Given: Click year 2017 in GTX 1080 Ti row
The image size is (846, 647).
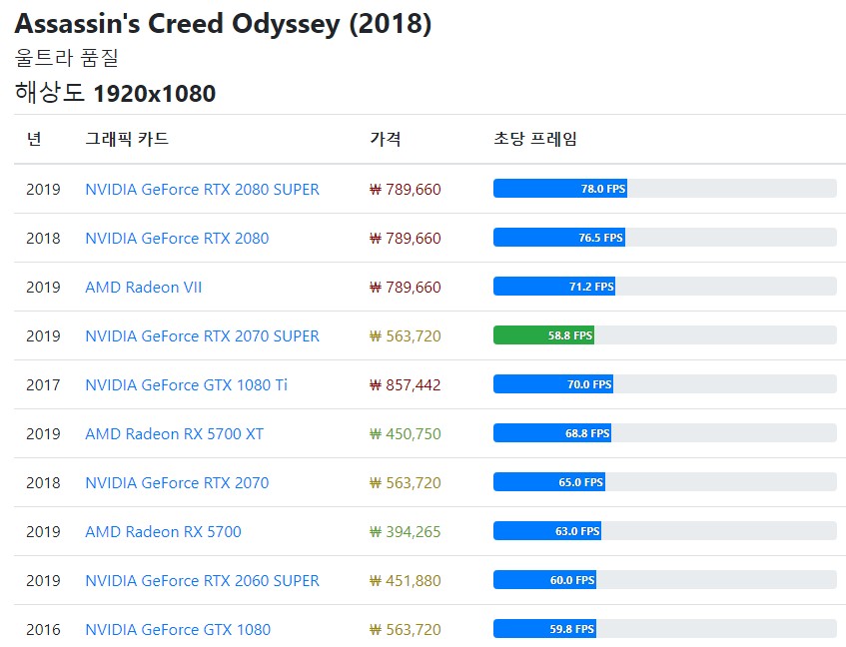Looking at the screenshot, I should tap(43, 385).
